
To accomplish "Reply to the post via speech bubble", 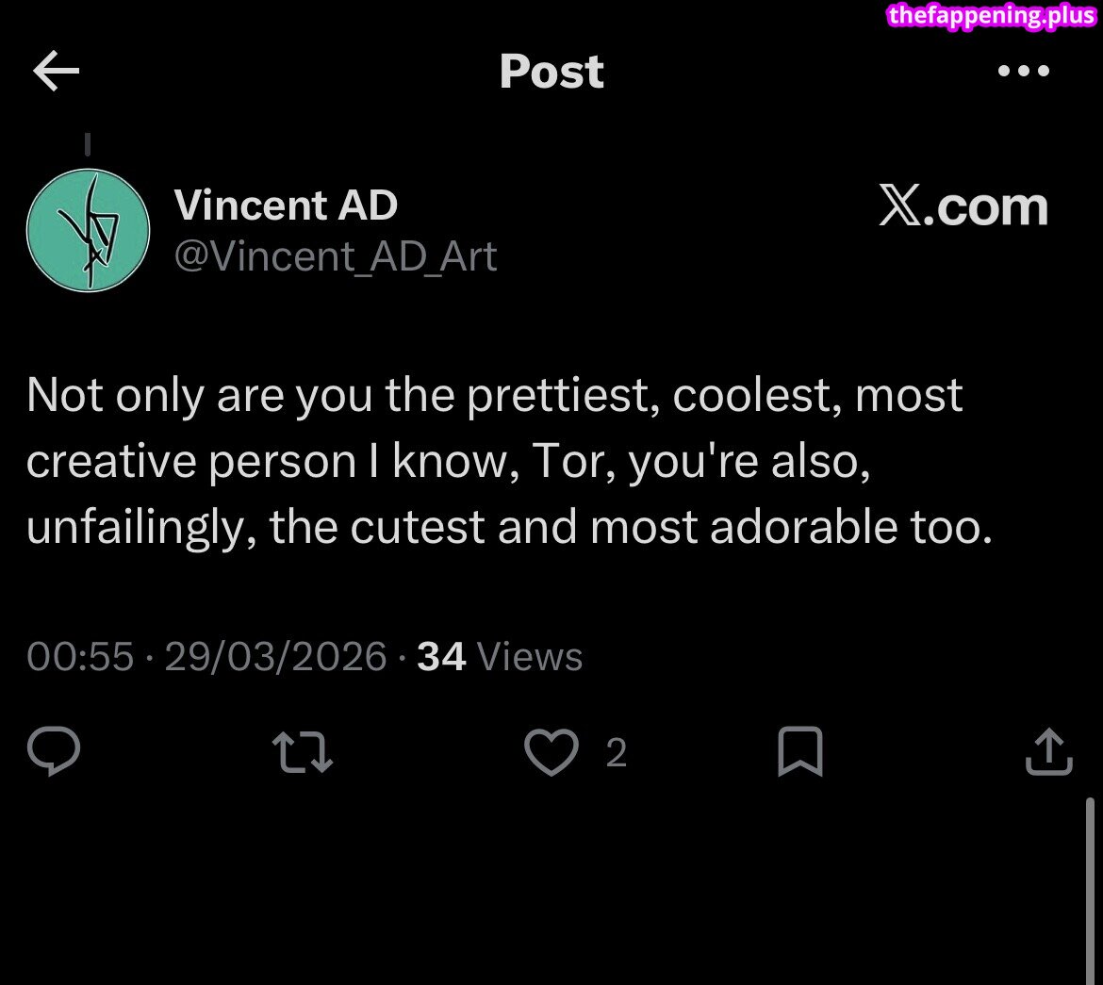I will tap(54, 752).
